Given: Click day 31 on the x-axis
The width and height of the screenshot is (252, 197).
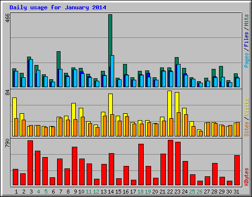Looking at the screenshot, I should pyautogui.click(x=236, y=192).
